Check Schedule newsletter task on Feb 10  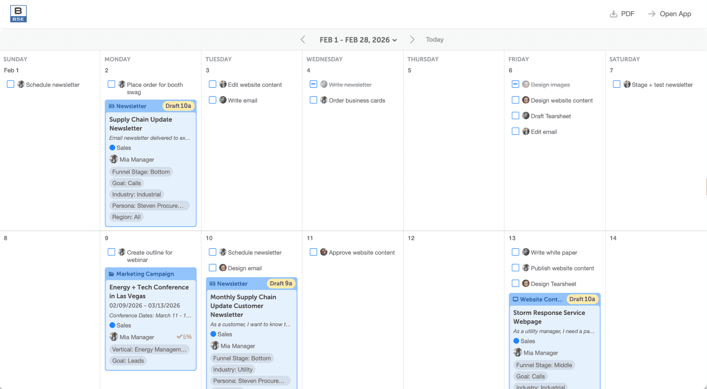[x=213, y=252]
